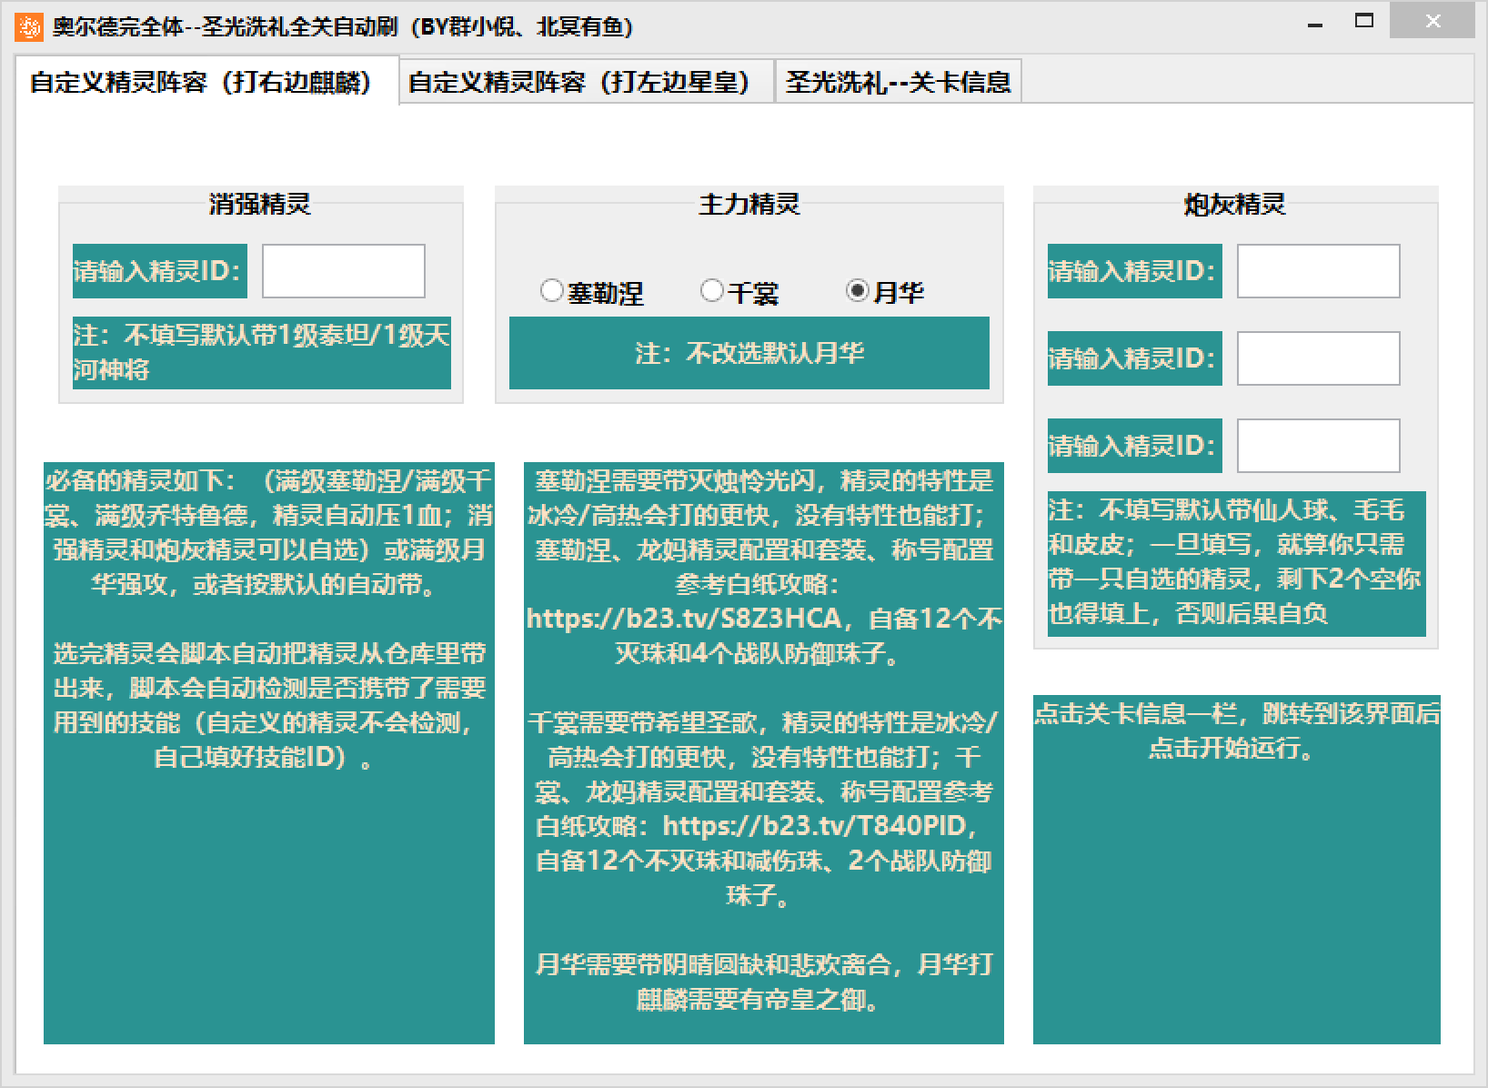
Task: Click the note 不填写默认带仙人球、毛毛和皮皮
Action: [x=1237, y=562]
